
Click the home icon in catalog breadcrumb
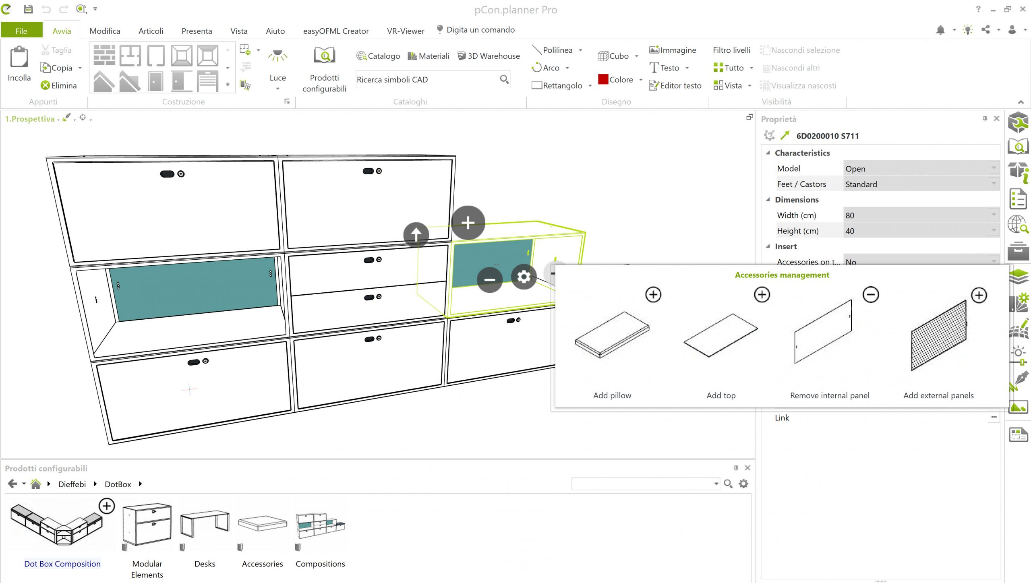pos(36,484)
